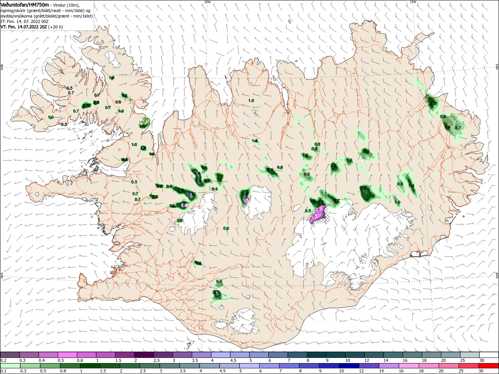The width and height of the screenshot is (499, 374).
Task: Click the 2.2 precipitation value on the map
Action: click(333, 166)
